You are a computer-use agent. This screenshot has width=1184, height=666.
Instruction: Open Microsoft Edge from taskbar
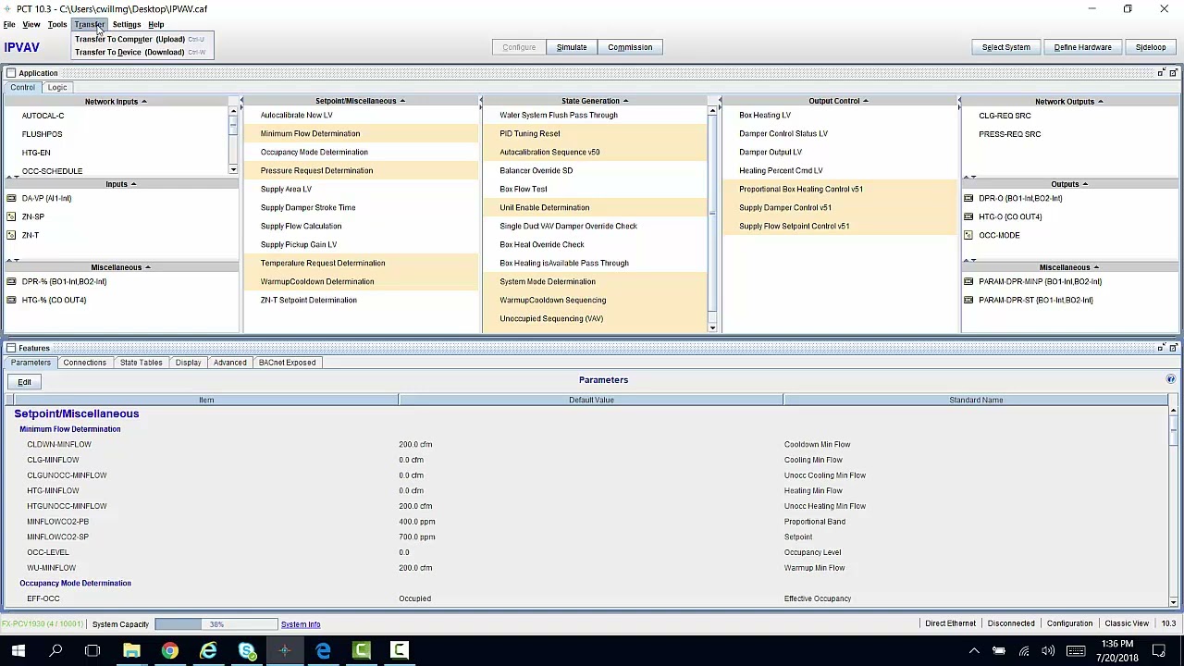point(323,650)
